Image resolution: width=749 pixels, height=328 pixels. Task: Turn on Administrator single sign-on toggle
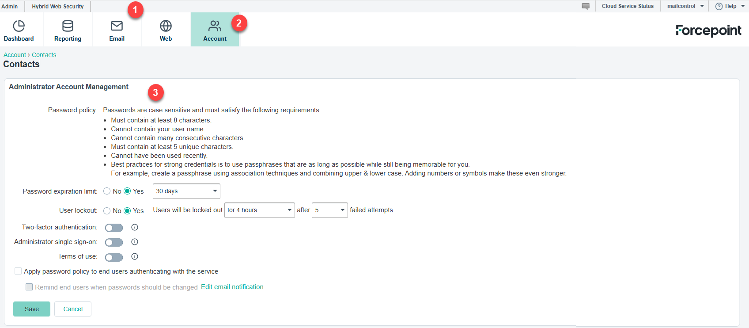pos(114,242)
